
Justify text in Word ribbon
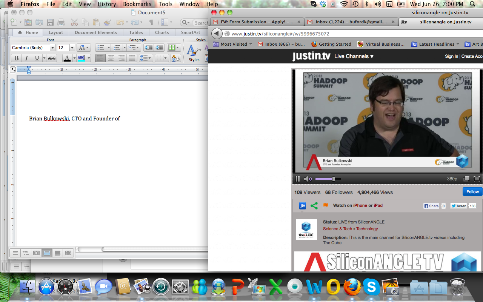click(x=132, y=58)
